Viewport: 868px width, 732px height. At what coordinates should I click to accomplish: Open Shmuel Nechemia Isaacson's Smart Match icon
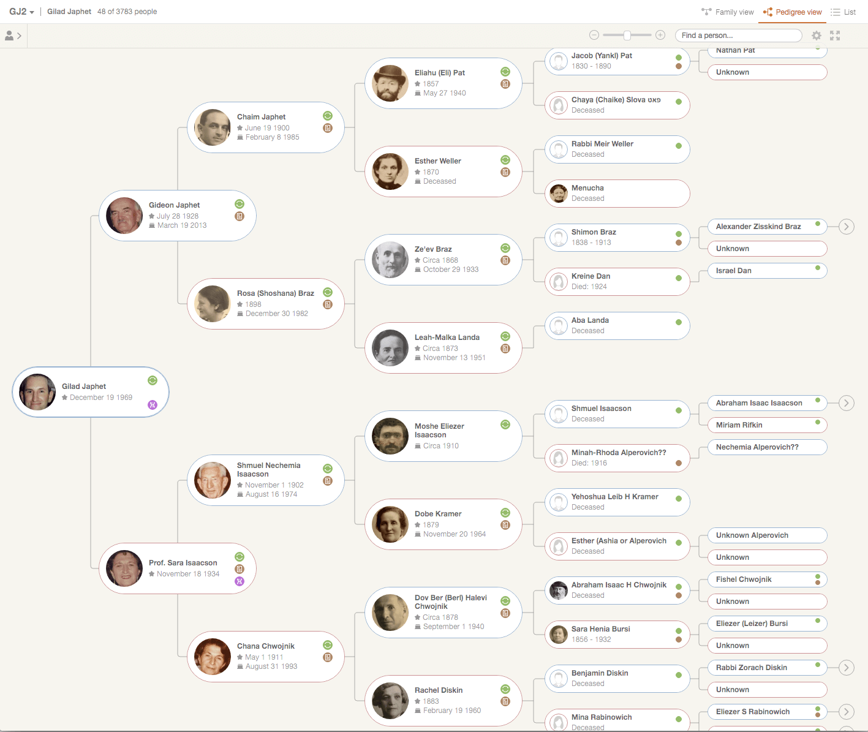(328, 469)
